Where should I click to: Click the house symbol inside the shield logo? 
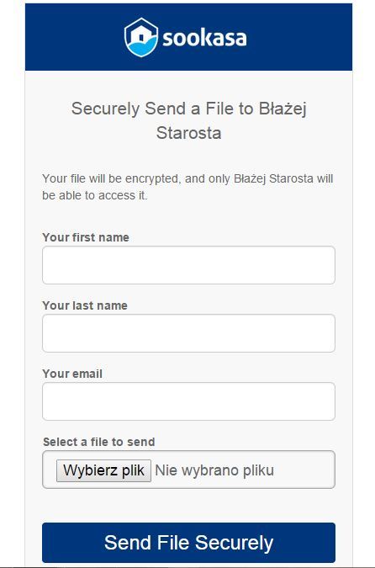[x=141, y=35]
